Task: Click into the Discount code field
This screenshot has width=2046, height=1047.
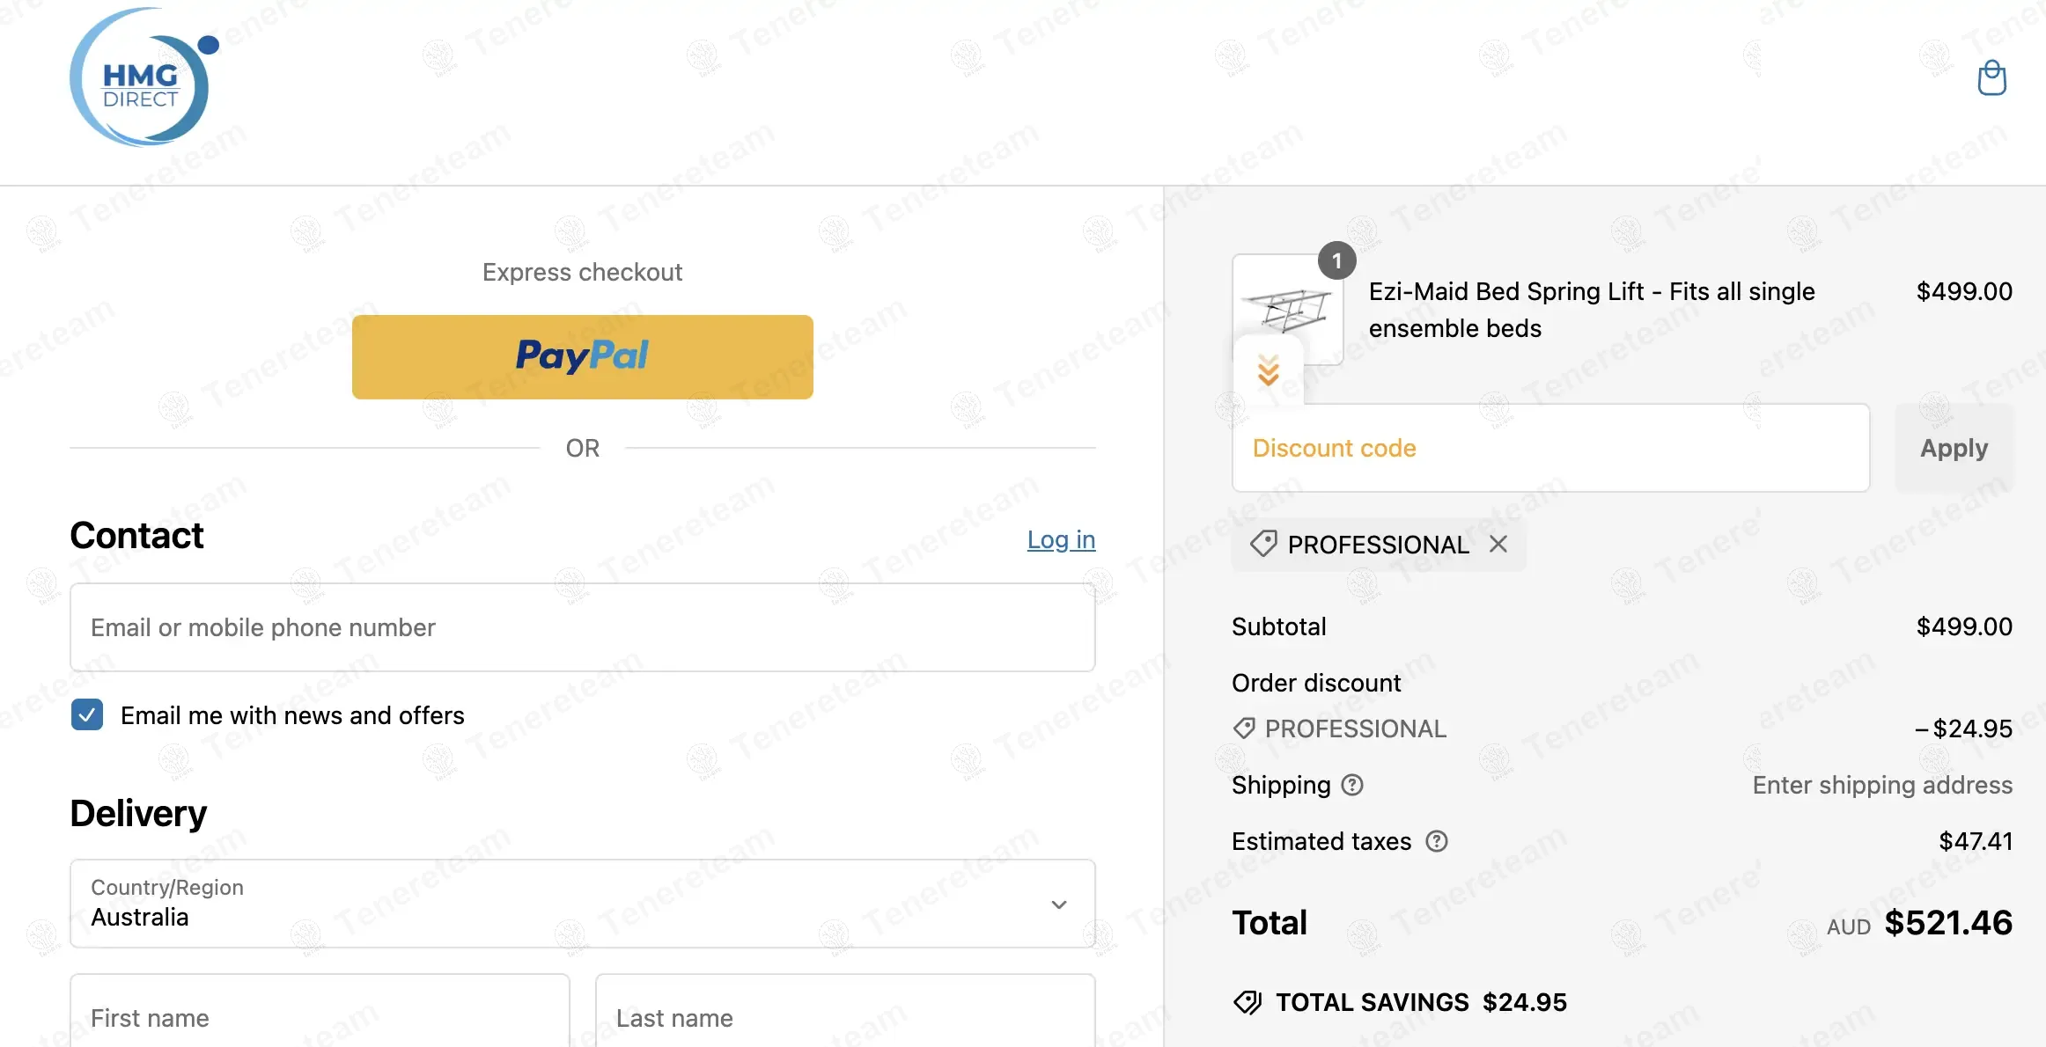Action: point(1550,448)
